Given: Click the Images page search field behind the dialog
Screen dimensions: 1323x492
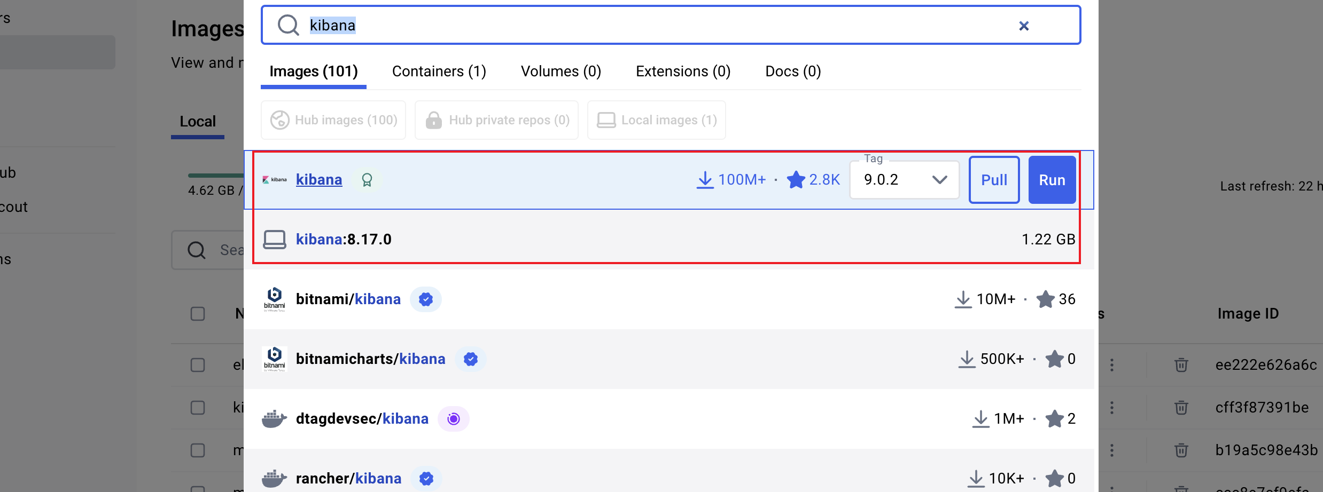Looking at the screenshot, I should click(208, 250).
